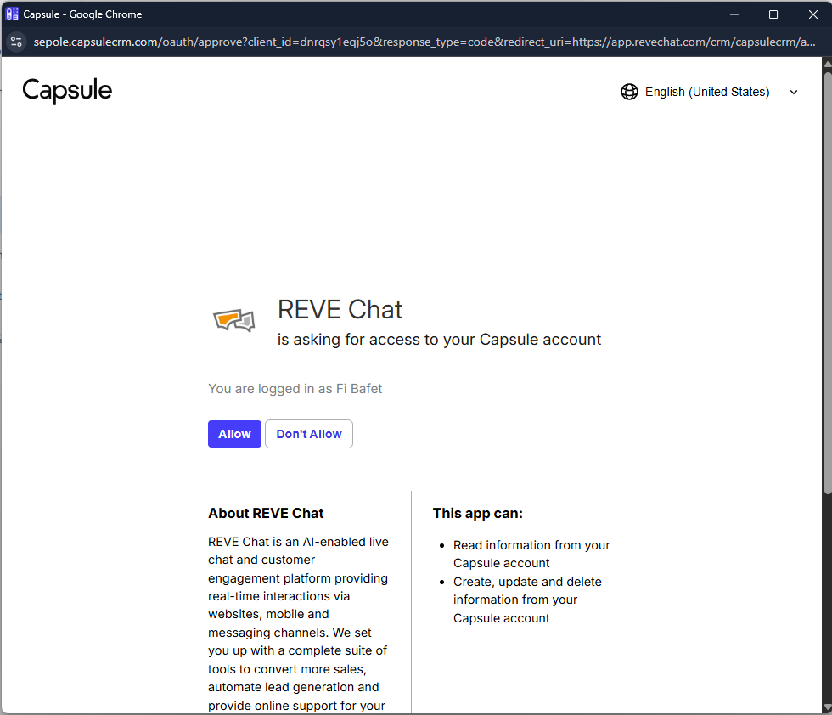Click the REVE Chat speech bubbles icon
The image size is (832, 715).
(x=233, y=321)
